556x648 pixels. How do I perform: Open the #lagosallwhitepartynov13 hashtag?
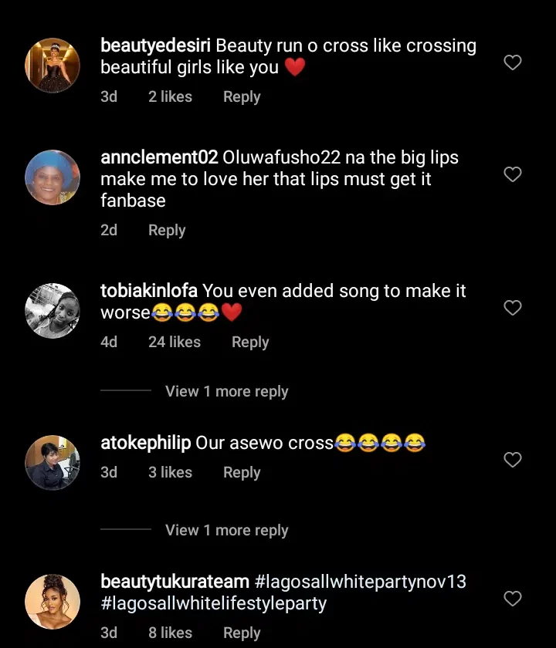pyautogui.click(x=361, y=582)
